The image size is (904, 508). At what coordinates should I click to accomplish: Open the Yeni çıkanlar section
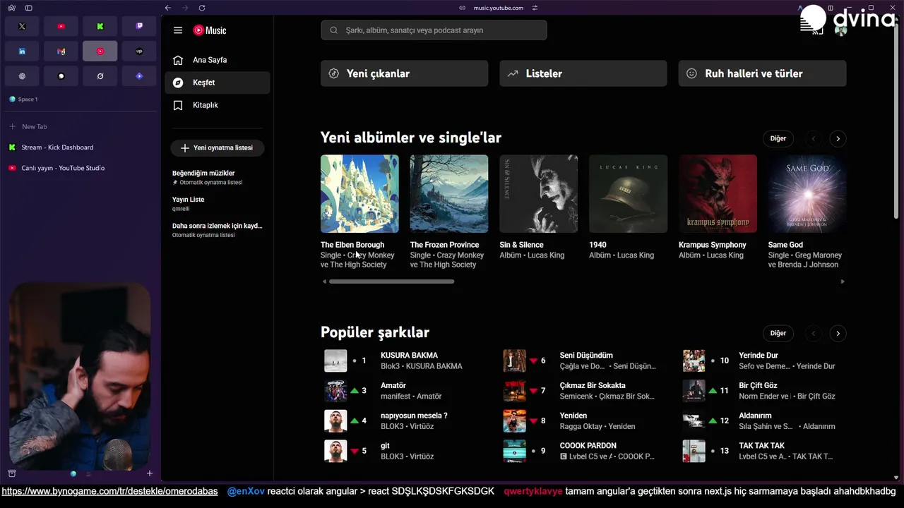point(404,73)
